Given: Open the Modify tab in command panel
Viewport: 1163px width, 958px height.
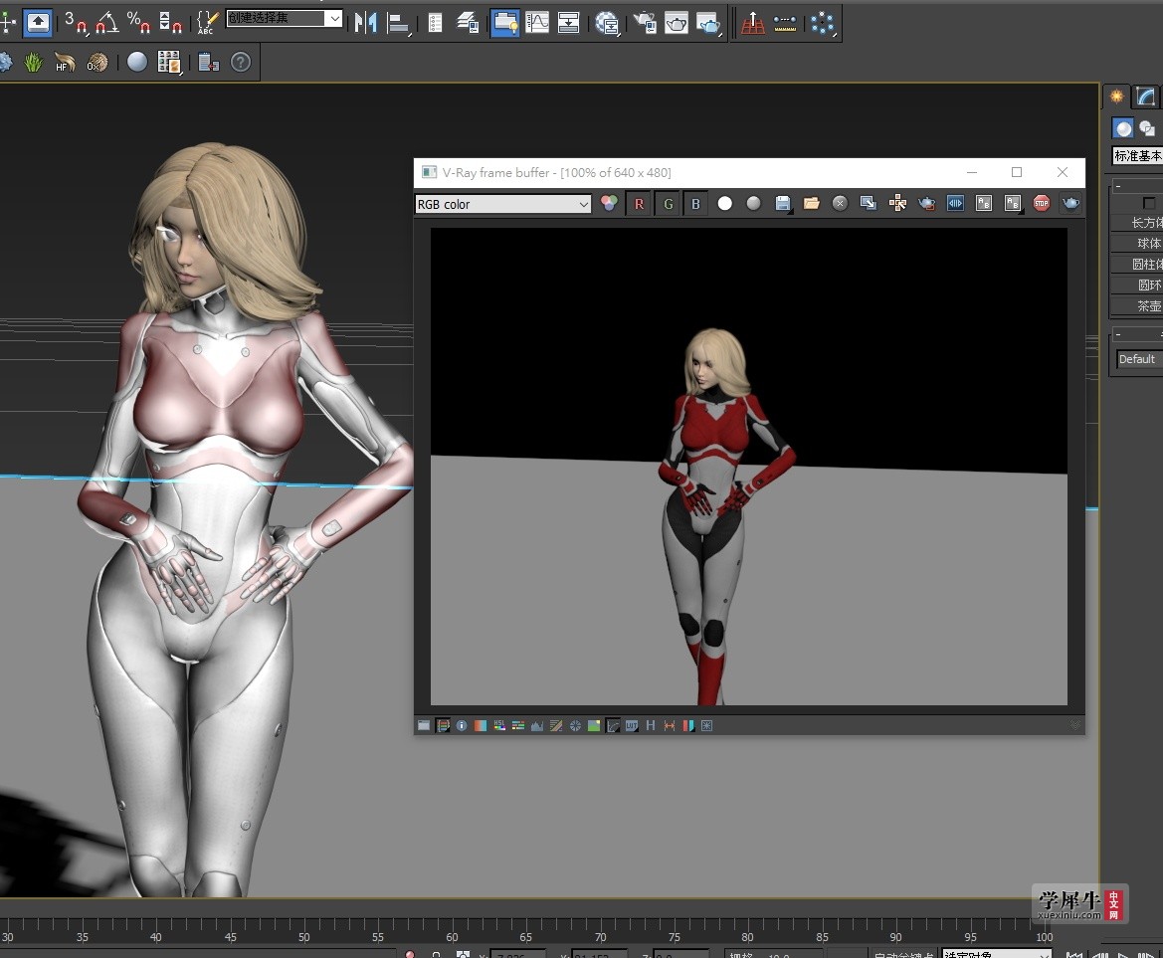Looking at the screenshot, I should point(1145,97).
